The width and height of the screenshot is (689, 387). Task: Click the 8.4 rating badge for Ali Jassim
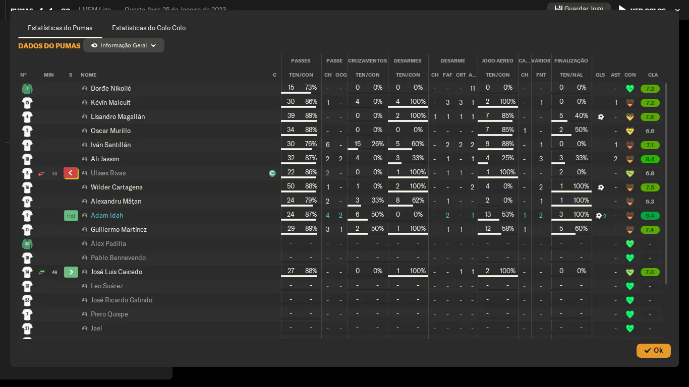click(650, 159)
